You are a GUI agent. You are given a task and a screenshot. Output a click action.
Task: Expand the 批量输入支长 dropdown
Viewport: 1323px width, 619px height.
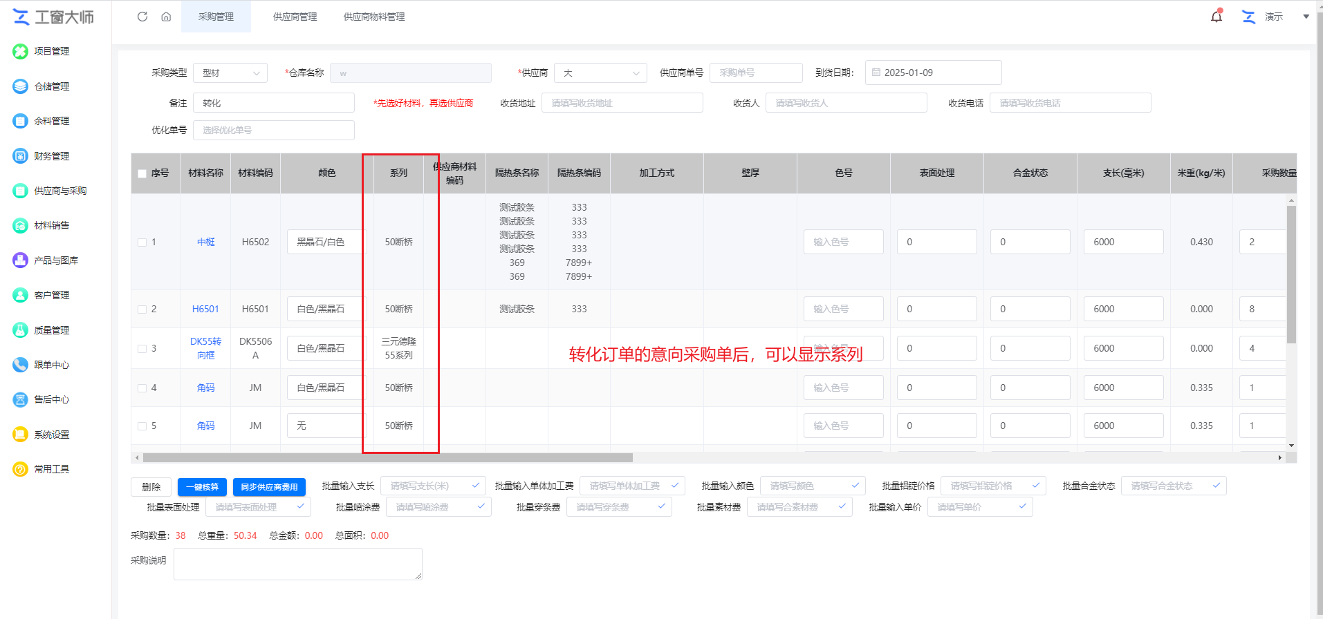pos(432,486)
